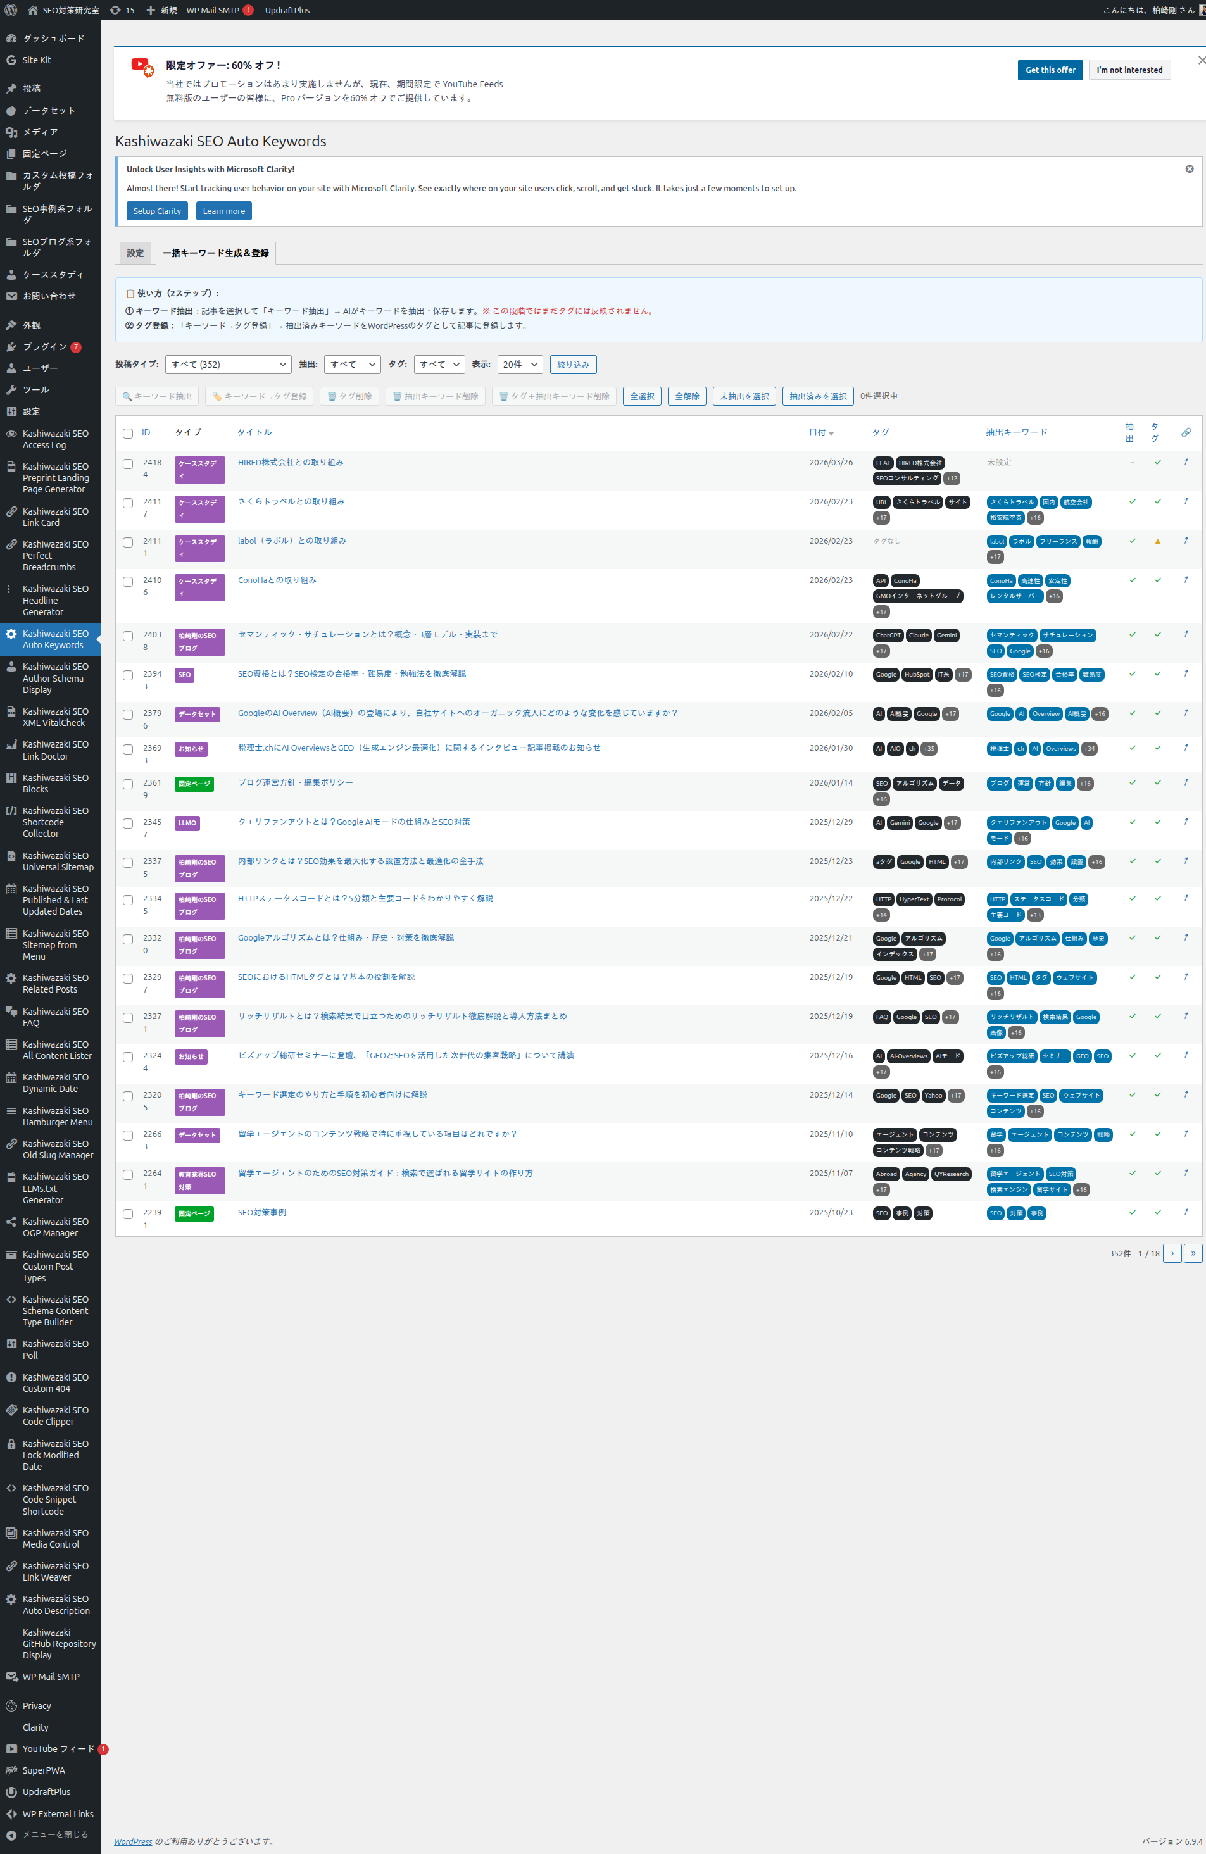Screen dimensions: 1206x1854
Task: Click the media icon in sidebar
Action: pyautogui.click(x=11, y=132)
